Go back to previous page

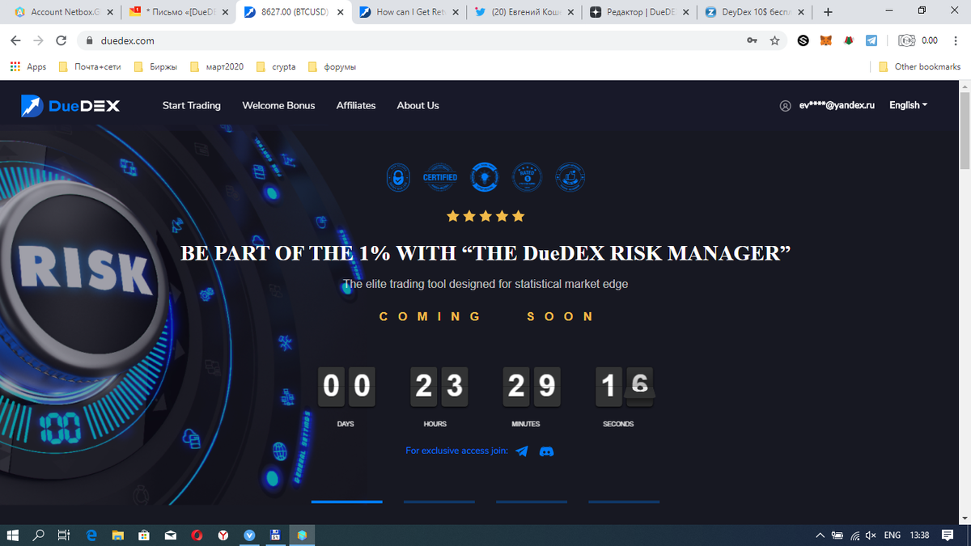[16, 40]
